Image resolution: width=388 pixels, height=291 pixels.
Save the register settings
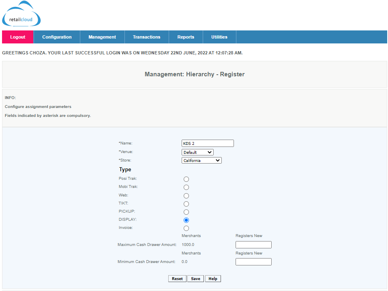click(x=195, y=278)
